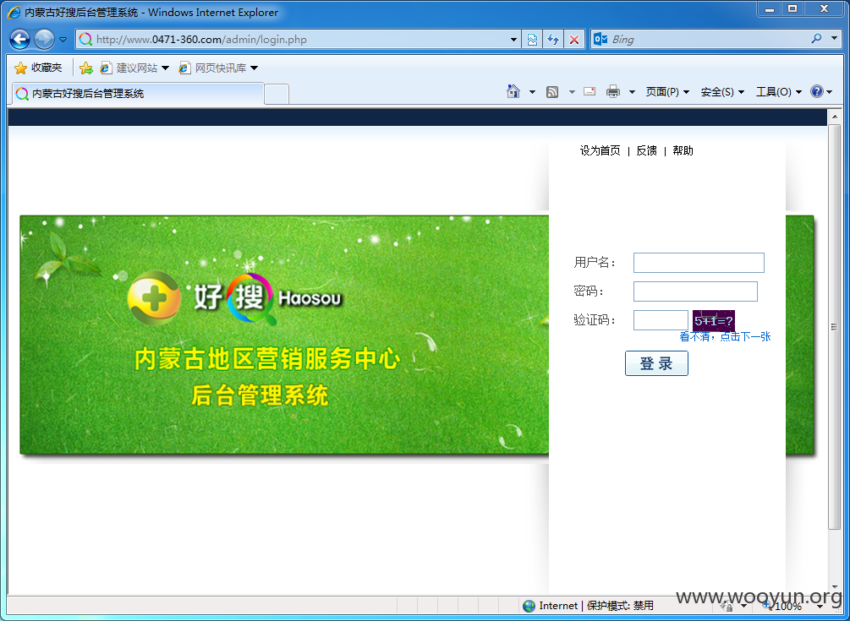Click the RSS feeds icon
Image resolution: width=850 pixels, height=621 pixels.
coord(551,91)
